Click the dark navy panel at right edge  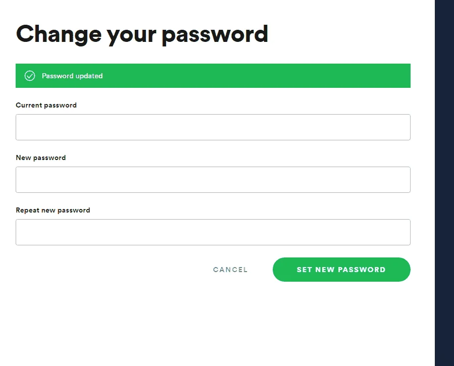pos(444,183)
